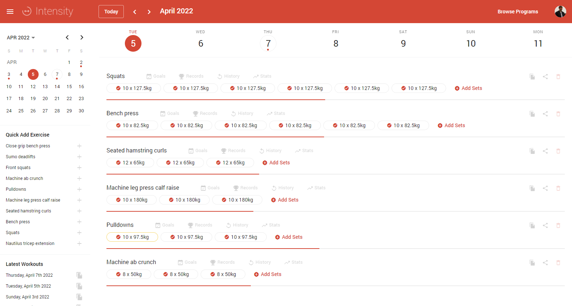
Task: Open the hamburger navigation menu
Action: 10,12
